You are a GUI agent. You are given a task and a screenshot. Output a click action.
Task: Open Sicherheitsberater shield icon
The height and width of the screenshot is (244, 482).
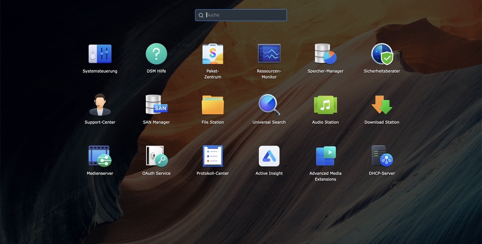pos(382,54)
